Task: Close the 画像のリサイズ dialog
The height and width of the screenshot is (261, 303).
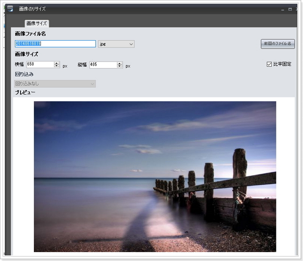Action: [297, 9]
